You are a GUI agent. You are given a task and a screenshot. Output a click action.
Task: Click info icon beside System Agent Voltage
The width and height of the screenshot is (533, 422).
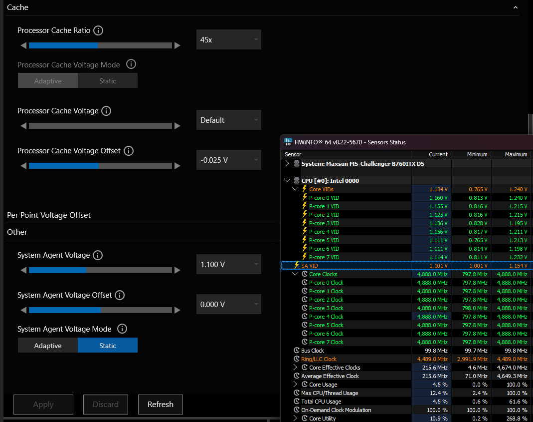pos(98,256)
